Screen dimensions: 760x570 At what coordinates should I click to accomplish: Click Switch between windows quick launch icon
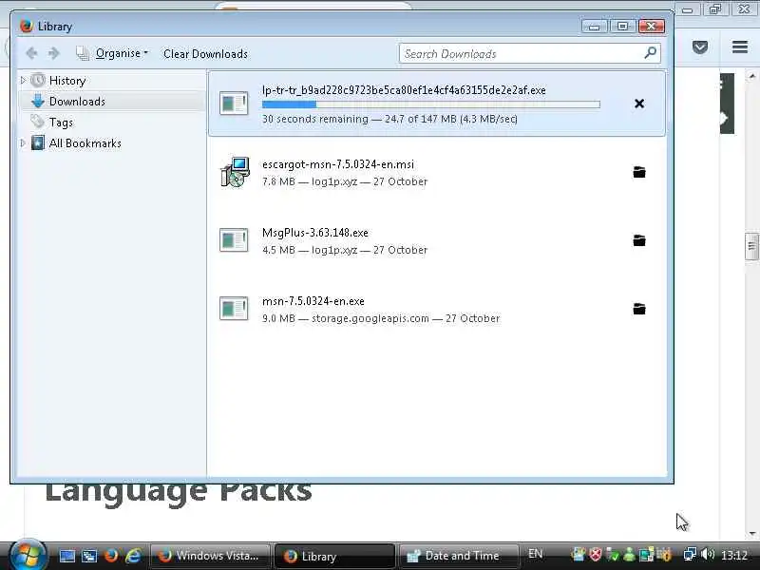tap(89, 556)
